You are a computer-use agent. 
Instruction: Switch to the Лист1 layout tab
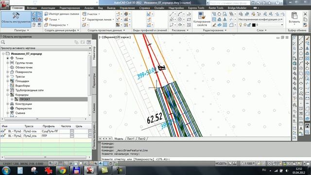[x=130, y=139]
